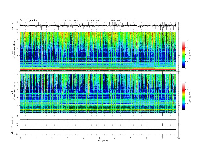
Task: Click the "-7" tick on upper colorbar
Action: click(187, 68)
